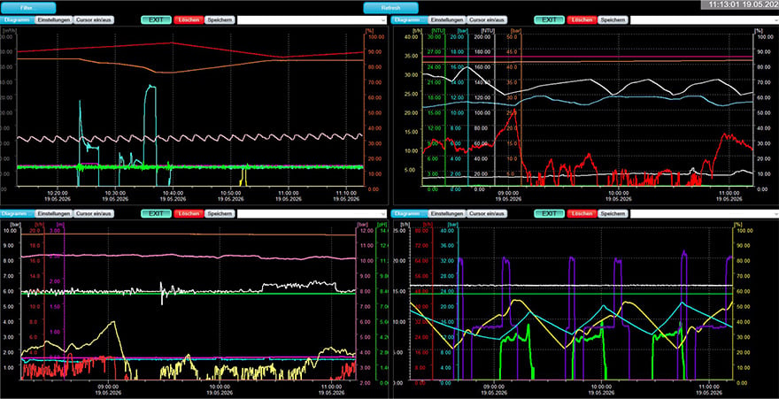
Task: Open the dropdown in upper-right chart panel
Action: point(705,19)
